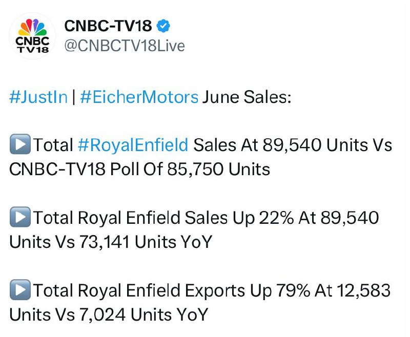Open the CNBC-TV18 display name
410x337 pixels.
pos(108,26)
